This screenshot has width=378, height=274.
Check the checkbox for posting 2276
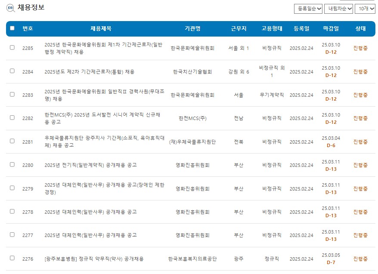pyautogui.click(x=13, y=258)
